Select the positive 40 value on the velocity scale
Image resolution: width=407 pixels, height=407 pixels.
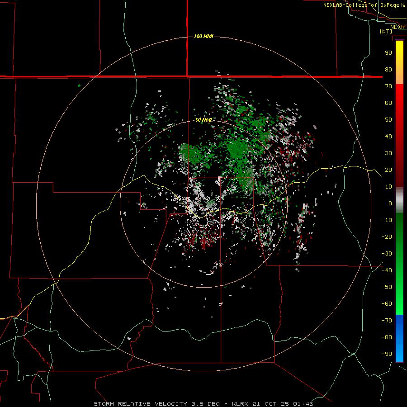(388, 136)
